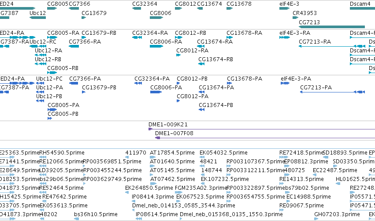
Task: Click the CG8012 gene label
Action: point(186,4)
